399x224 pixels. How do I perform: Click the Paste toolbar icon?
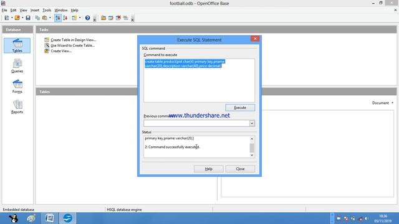(x=45, y=18)
